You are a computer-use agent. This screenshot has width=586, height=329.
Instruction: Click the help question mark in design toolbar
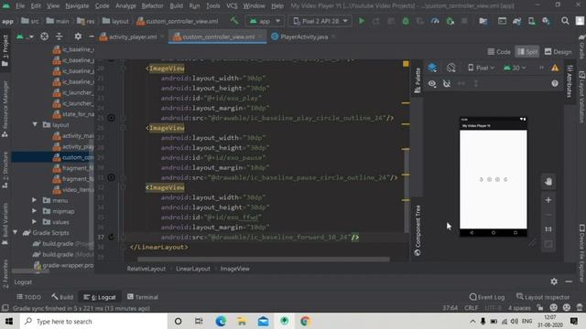[555, 83]
